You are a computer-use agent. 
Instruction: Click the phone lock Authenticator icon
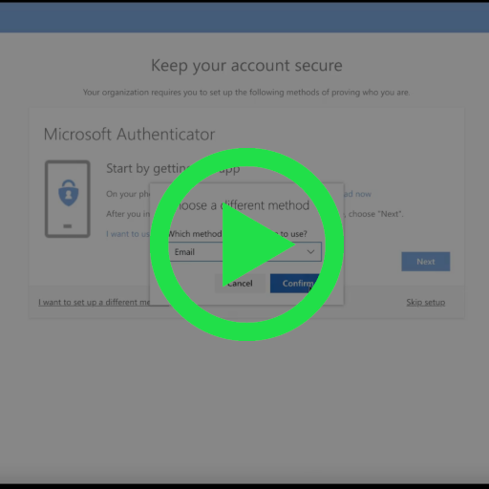click(x=68, y=199)
